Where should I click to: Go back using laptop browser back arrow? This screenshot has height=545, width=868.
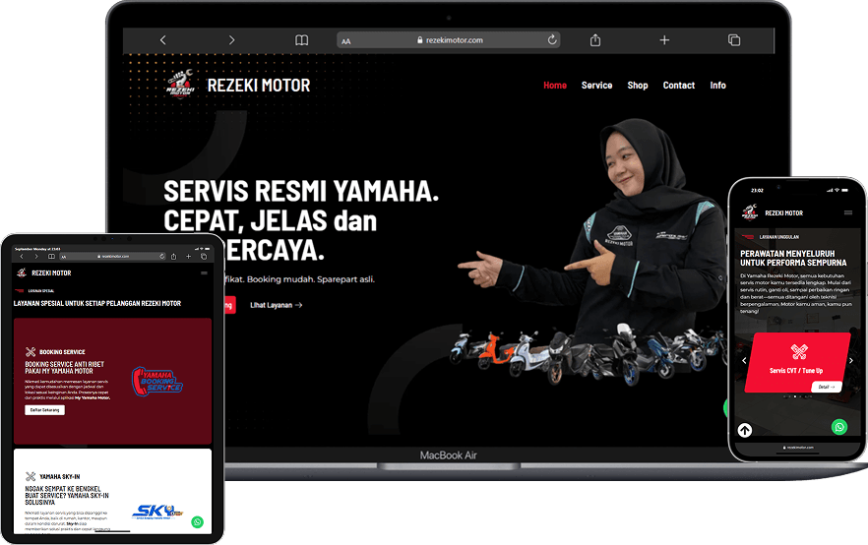(162, 40)
